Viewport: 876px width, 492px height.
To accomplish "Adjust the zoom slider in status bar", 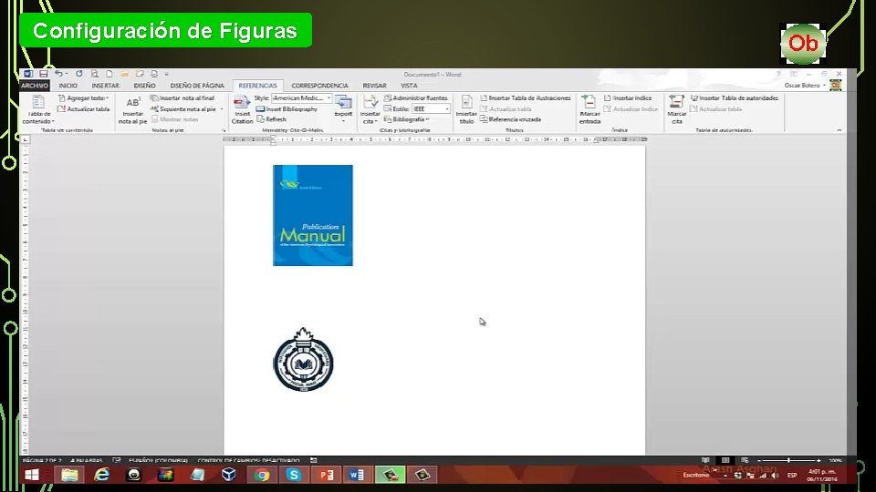I will tap(788, 461).
